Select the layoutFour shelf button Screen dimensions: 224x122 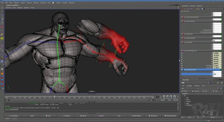(153, 116)
